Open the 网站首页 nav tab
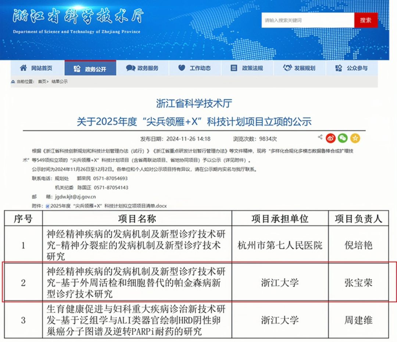397x342 pixels. 37,68
